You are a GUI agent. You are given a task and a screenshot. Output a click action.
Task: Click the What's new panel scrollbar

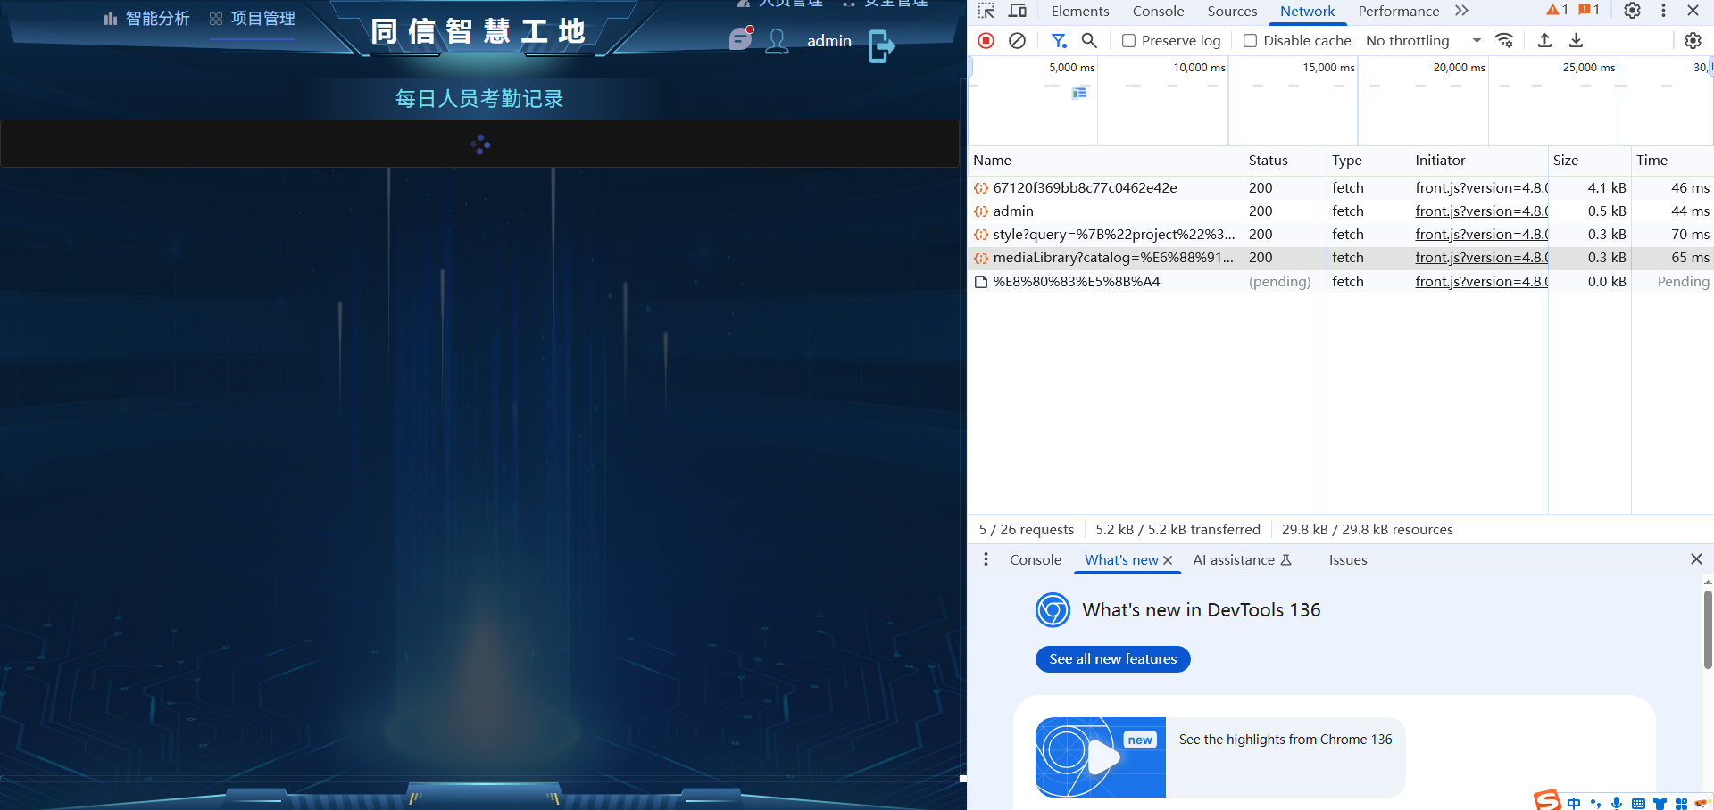coord(1708,629)
